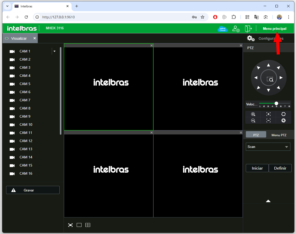Move PTZ camera up-right
The image size is (296, 234).
pos(278,68)
